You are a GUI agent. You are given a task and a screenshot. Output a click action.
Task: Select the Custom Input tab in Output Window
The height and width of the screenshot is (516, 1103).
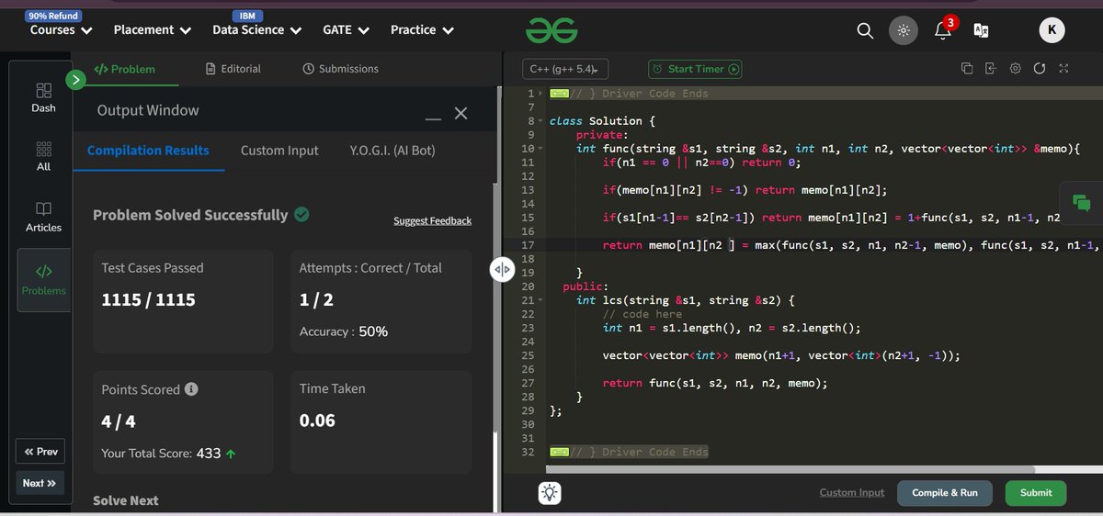pos(279,151)
